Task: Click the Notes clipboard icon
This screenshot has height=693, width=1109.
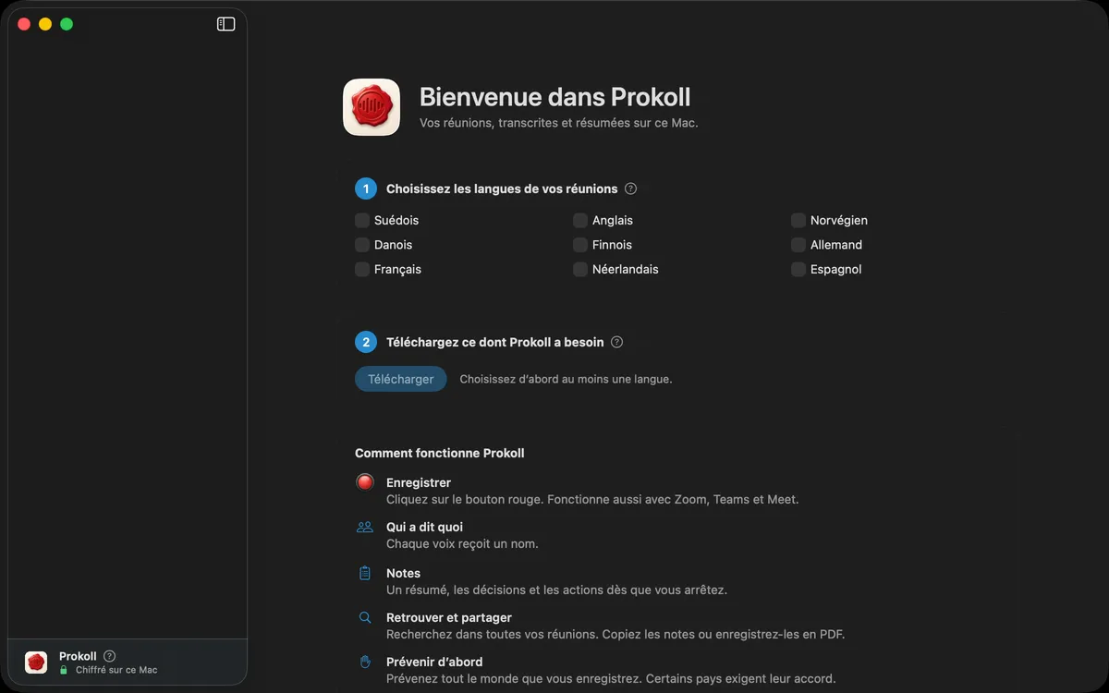Action: click(x=365, y=573)
